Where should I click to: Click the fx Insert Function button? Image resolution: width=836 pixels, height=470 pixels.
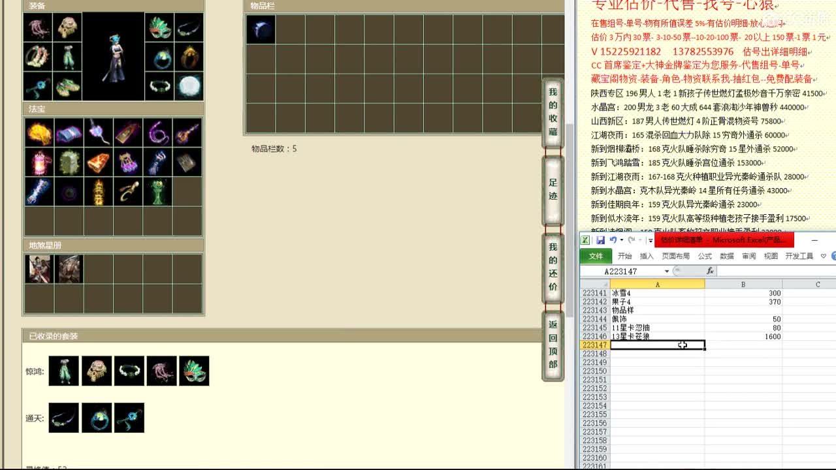(x=710, y=271)
